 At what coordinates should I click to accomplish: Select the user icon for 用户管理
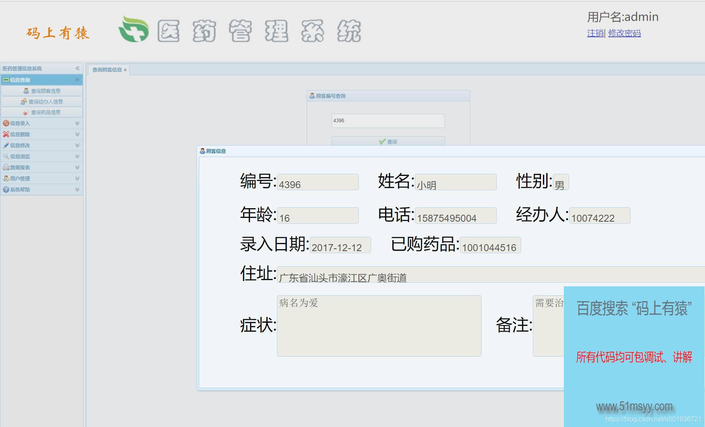[6, 178]
